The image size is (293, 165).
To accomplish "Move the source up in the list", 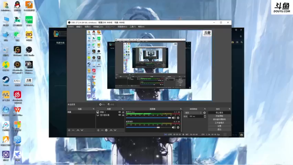I will tap(111, 130).
